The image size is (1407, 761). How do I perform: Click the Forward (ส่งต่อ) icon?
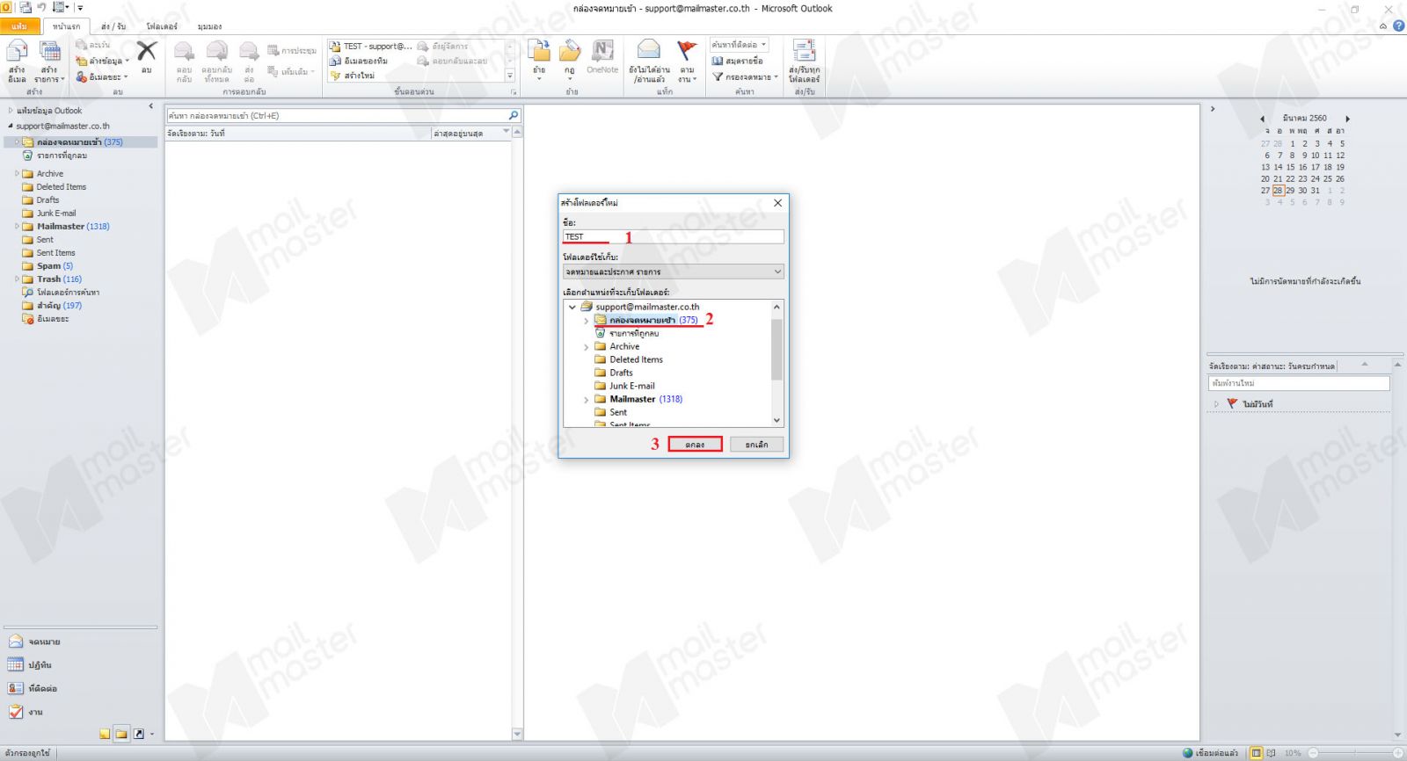tap(249, 52)
